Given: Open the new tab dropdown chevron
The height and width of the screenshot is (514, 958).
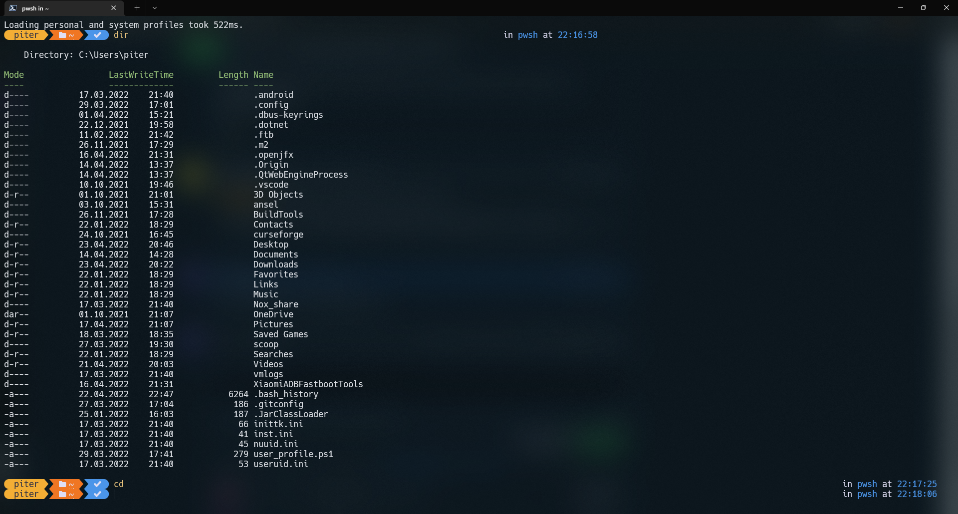Looking at the screenshot, I should tap(155, 8).
